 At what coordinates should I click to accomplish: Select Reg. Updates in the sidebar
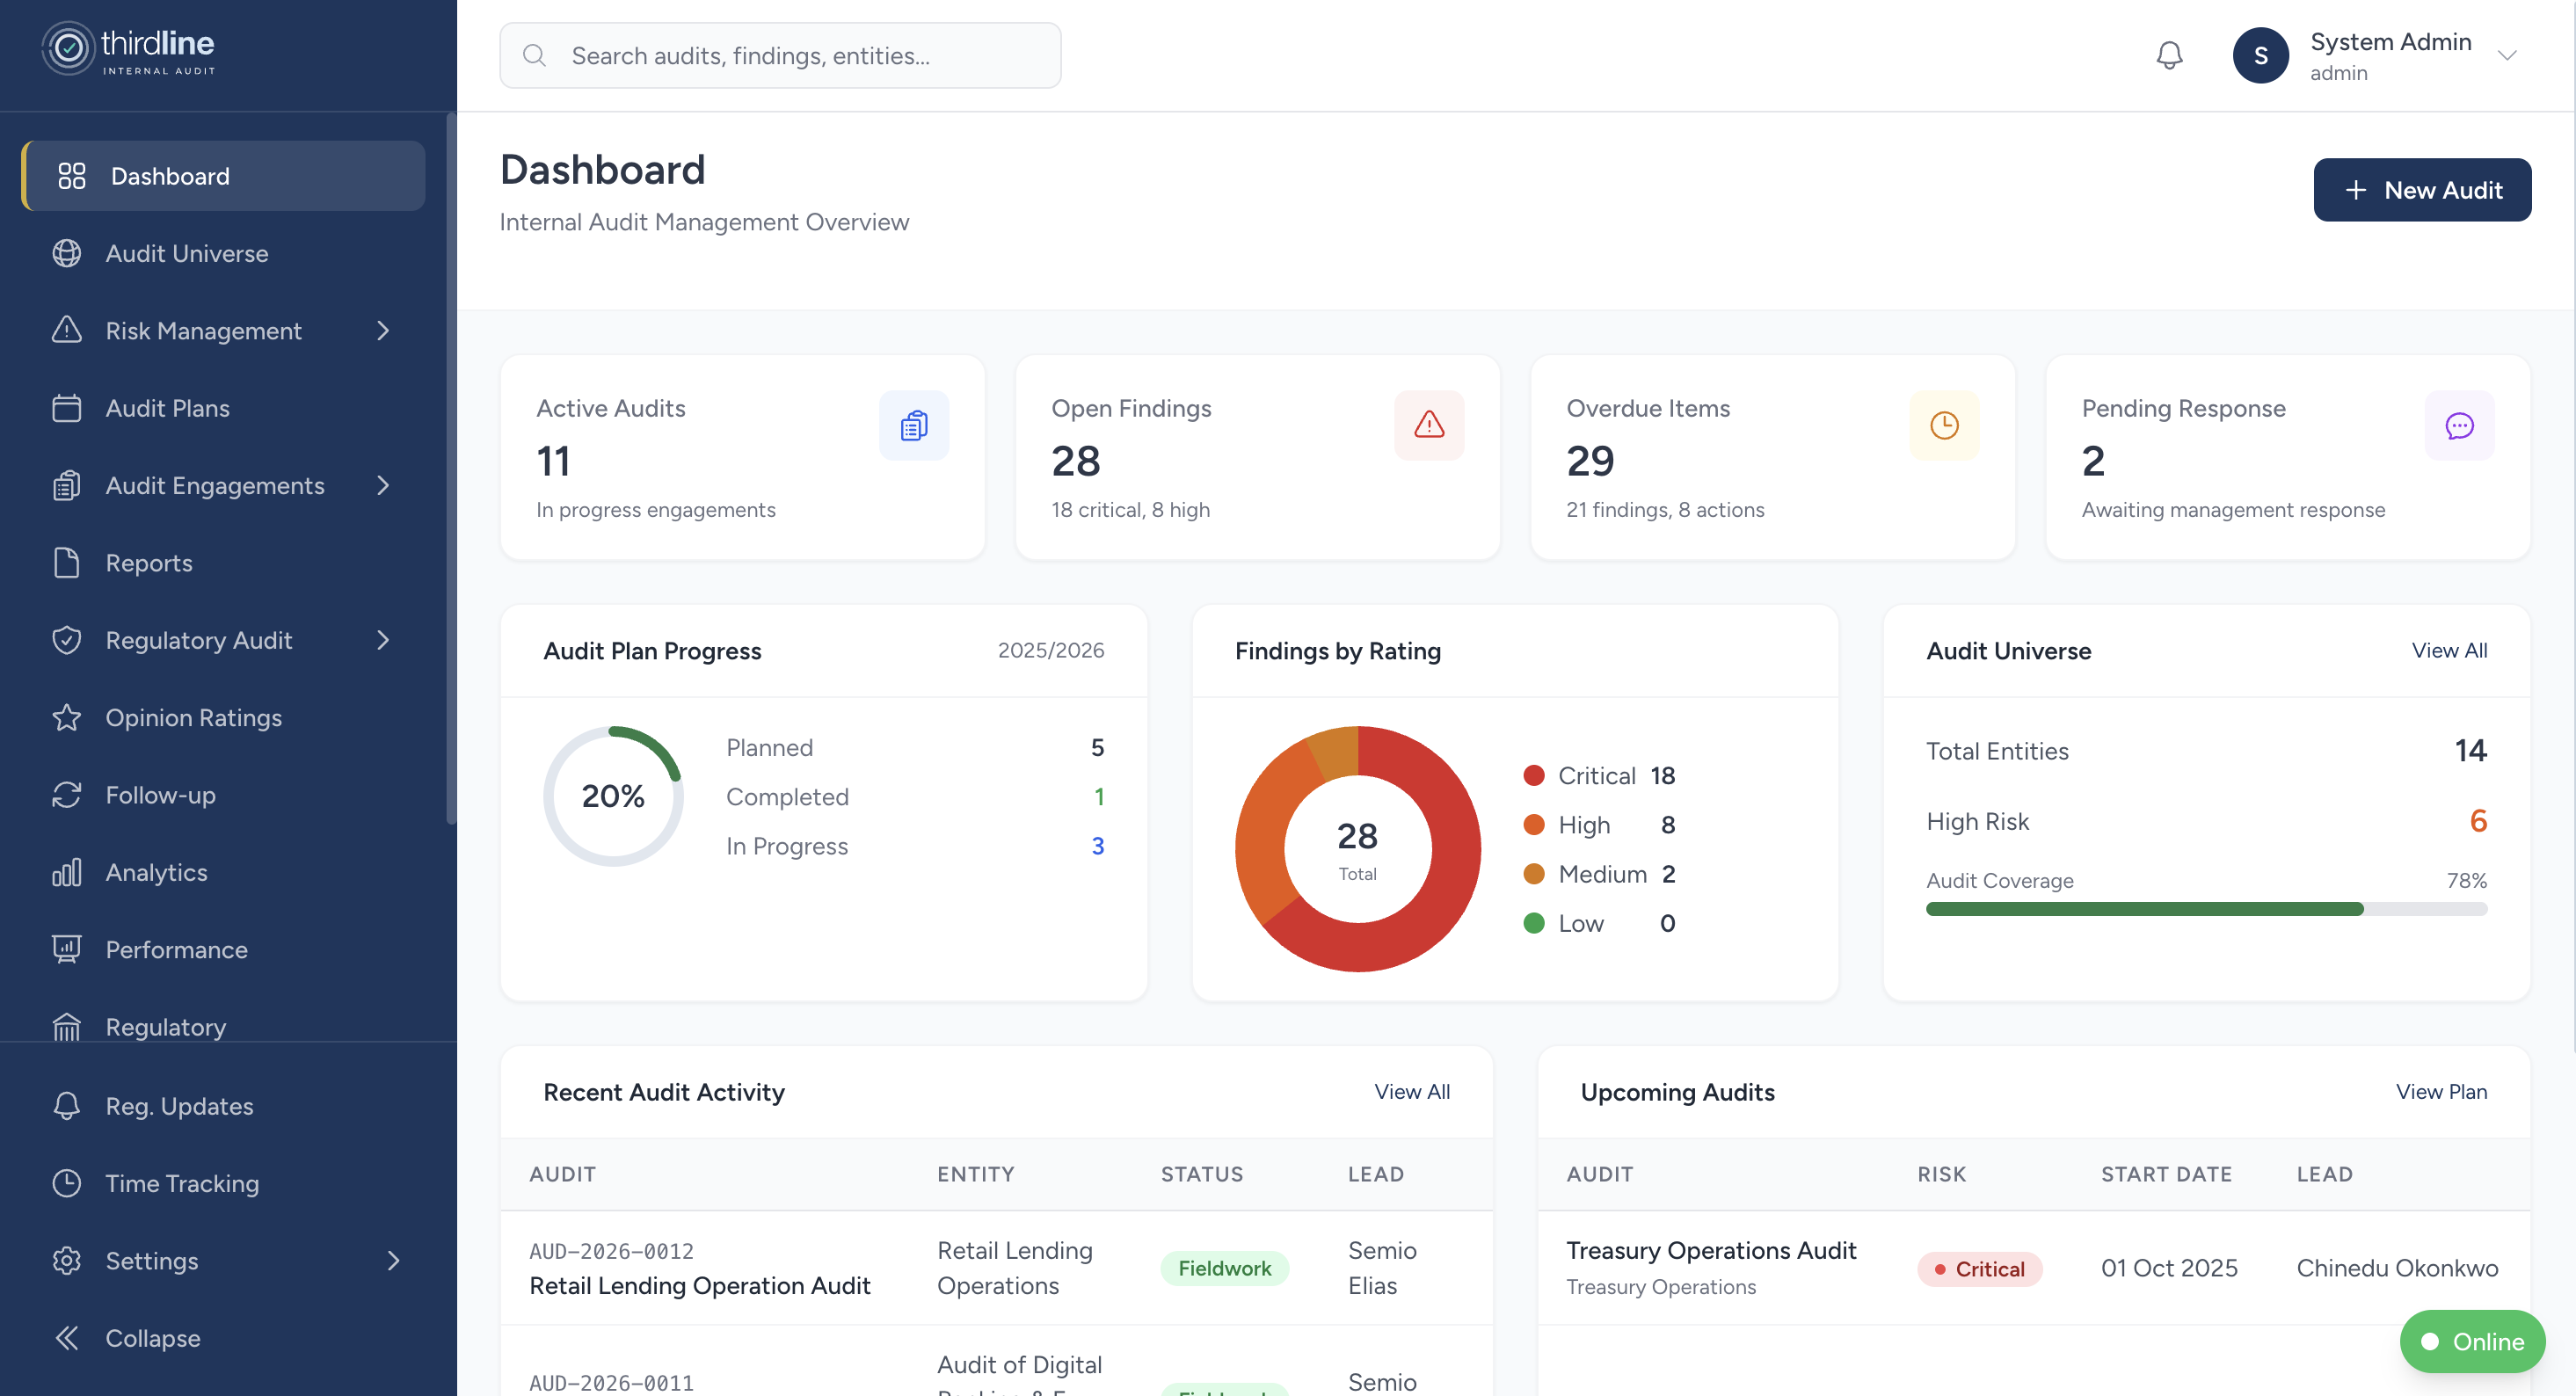point(179,1106)
